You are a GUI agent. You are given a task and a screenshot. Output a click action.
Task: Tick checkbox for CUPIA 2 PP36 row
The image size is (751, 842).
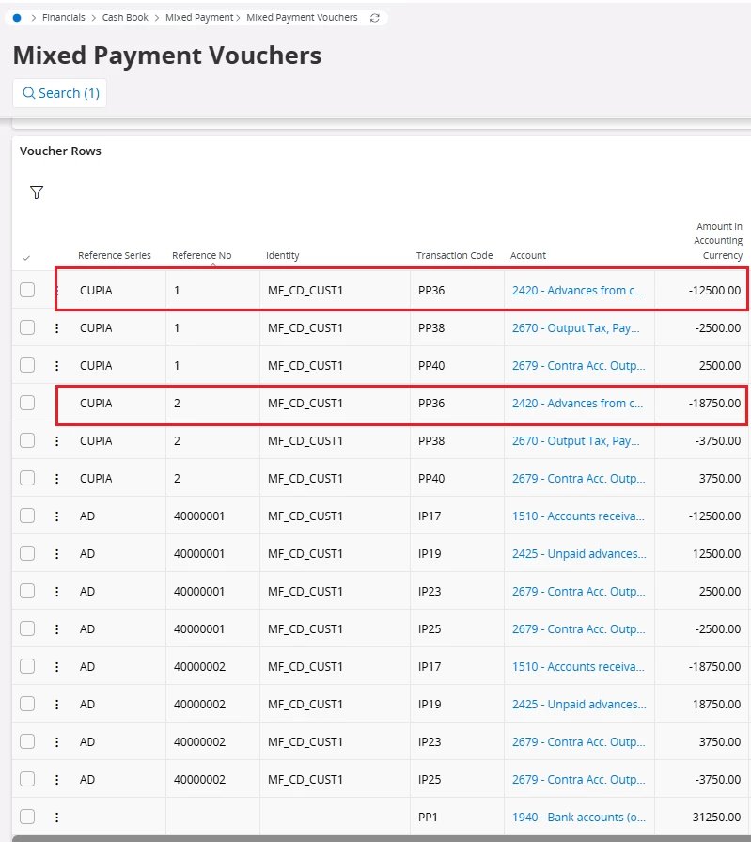coord(27,403)
